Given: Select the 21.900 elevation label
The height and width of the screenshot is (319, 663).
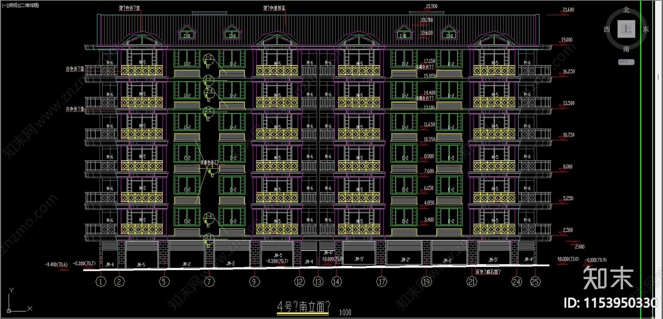Looking at the screenshot, I should (431, 6).
